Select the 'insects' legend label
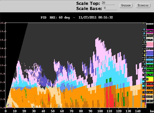The image size is (154, 113). [x=148, y=40]
